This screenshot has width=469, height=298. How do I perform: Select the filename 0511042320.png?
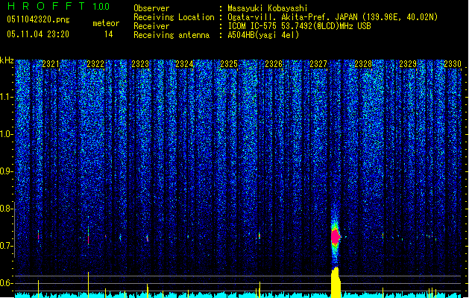pyautogui.click(x=38, y=19)
